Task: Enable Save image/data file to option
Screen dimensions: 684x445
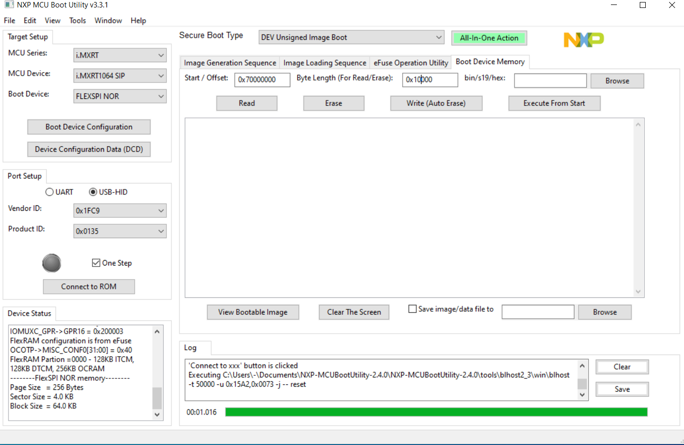Action: coord(412,308)
